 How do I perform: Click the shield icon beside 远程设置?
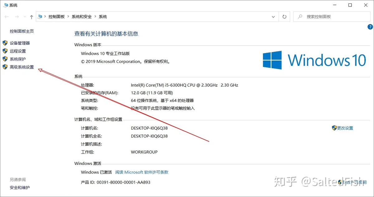5,51
